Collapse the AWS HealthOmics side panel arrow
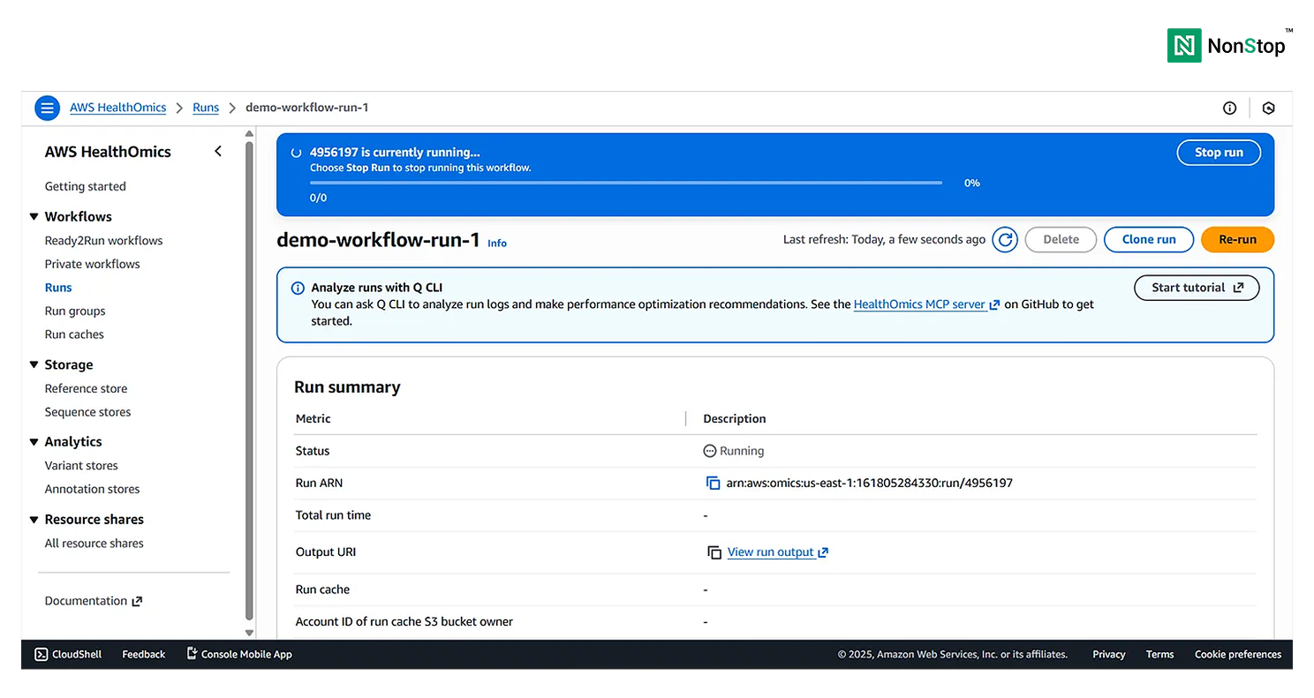This screenshot has width=1314, height=698. (218, 152)
